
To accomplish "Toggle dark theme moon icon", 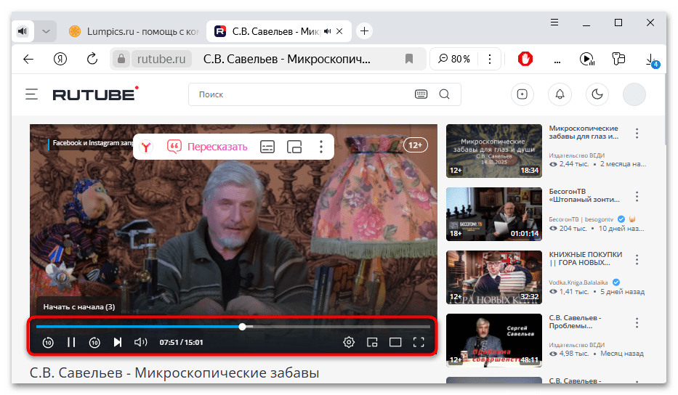I will (x=597, y=94).
